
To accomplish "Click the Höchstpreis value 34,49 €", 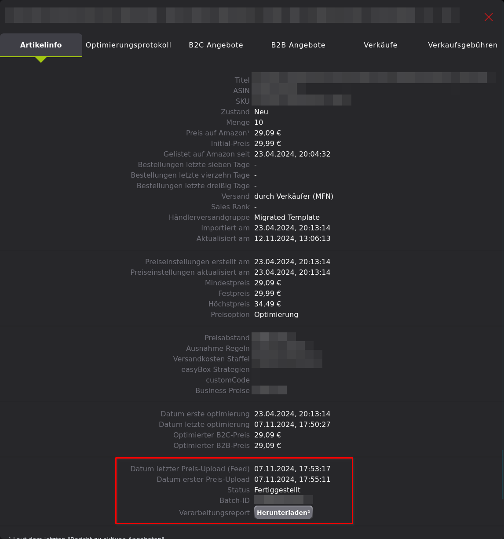I will pyautogui.click(x=267, y=304).
